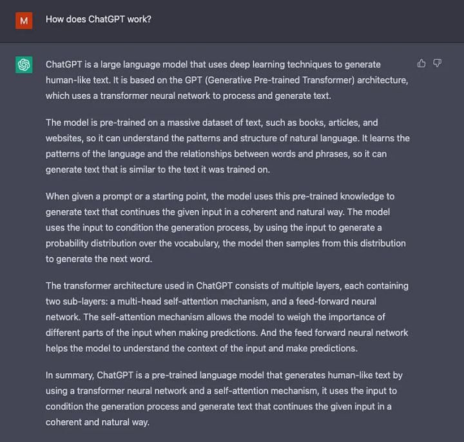Click paragraph starting "The transformer architecture used"
464x442 pixels.
click(227, 317)
